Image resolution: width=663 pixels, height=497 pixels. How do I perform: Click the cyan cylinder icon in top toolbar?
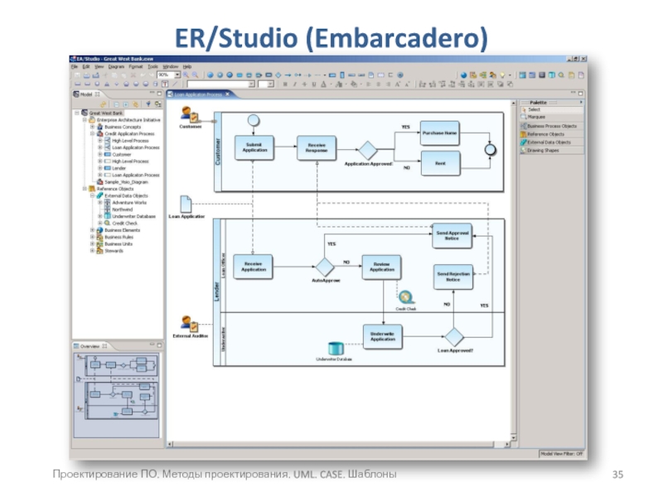coord(552,75)
